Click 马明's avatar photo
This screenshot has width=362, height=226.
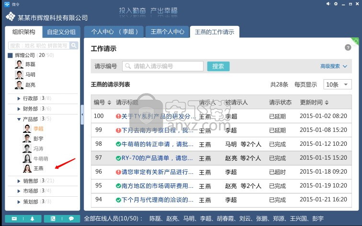pos(19,75)
